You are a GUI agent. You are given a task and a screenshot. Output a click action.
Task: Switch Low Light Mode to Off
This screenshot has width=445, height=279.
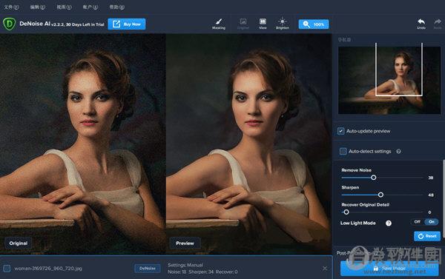pyautogui.click(x=417, y=222)
